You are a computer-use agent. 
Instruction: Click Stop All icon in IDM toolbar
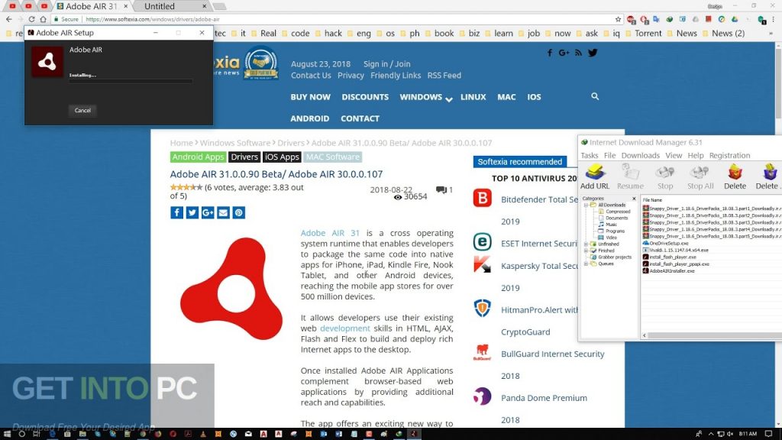pos(700,177)
